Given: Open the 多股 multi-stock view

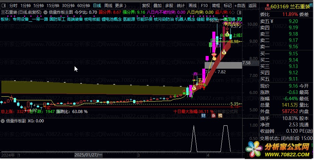Looking at the screenshot, I should tap(169, 6).
